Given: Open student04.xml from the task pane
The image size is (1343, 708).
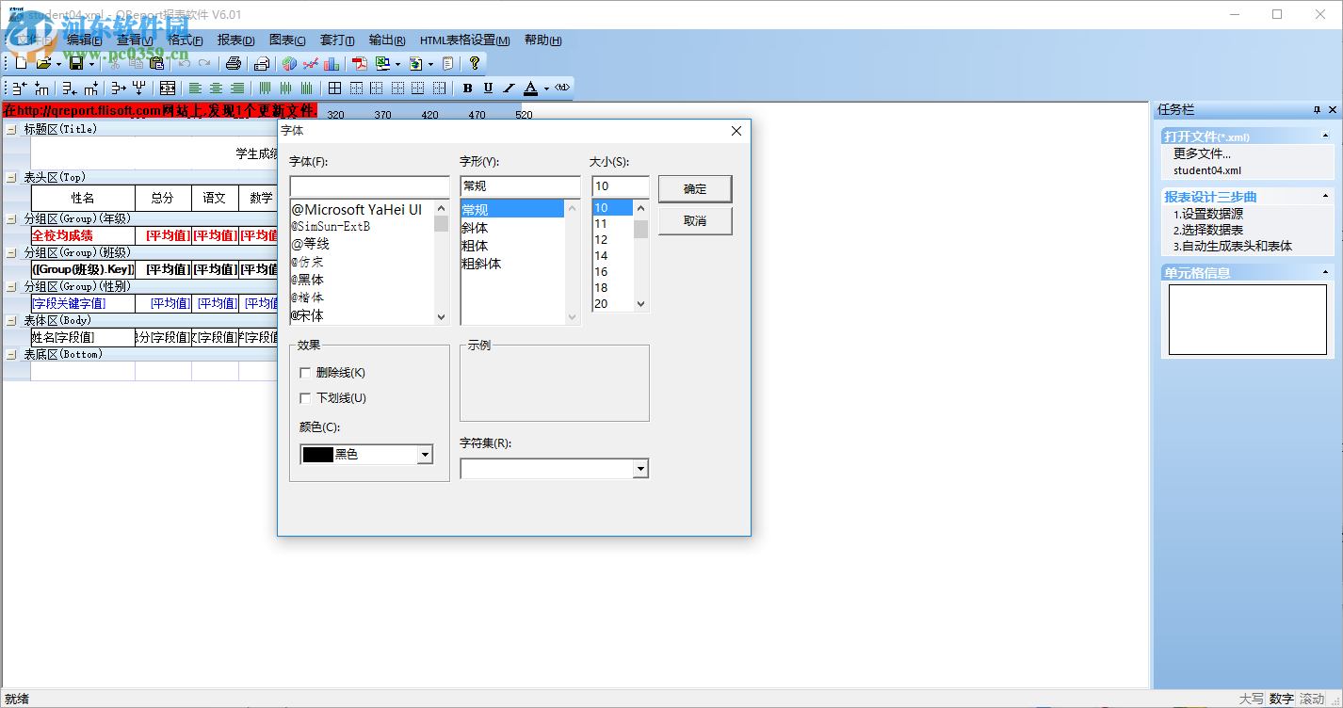Looking at the screenshot, I should (1205, 169).
